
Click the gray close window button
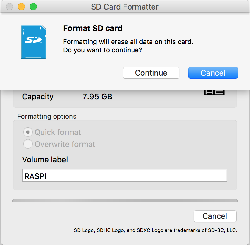(x=10, y=7)
